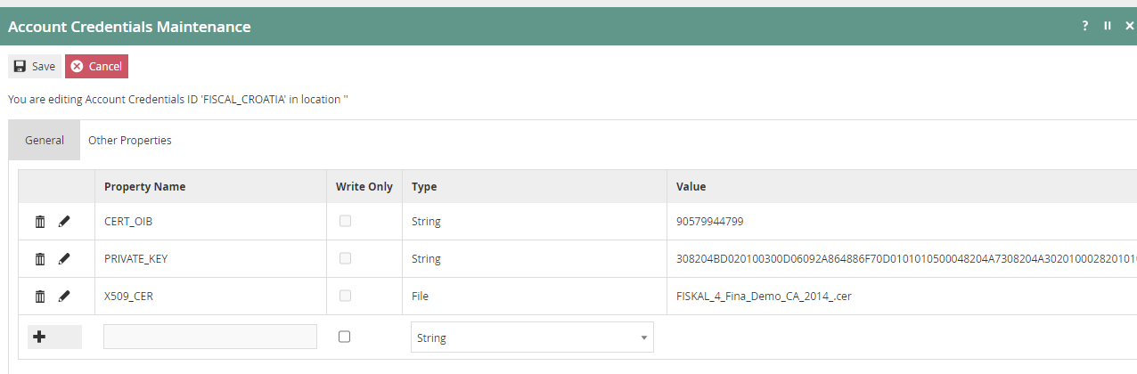Edit the X509_CER file property
Viewport: 1137px width, 374px height.
(x=64, y=297)
